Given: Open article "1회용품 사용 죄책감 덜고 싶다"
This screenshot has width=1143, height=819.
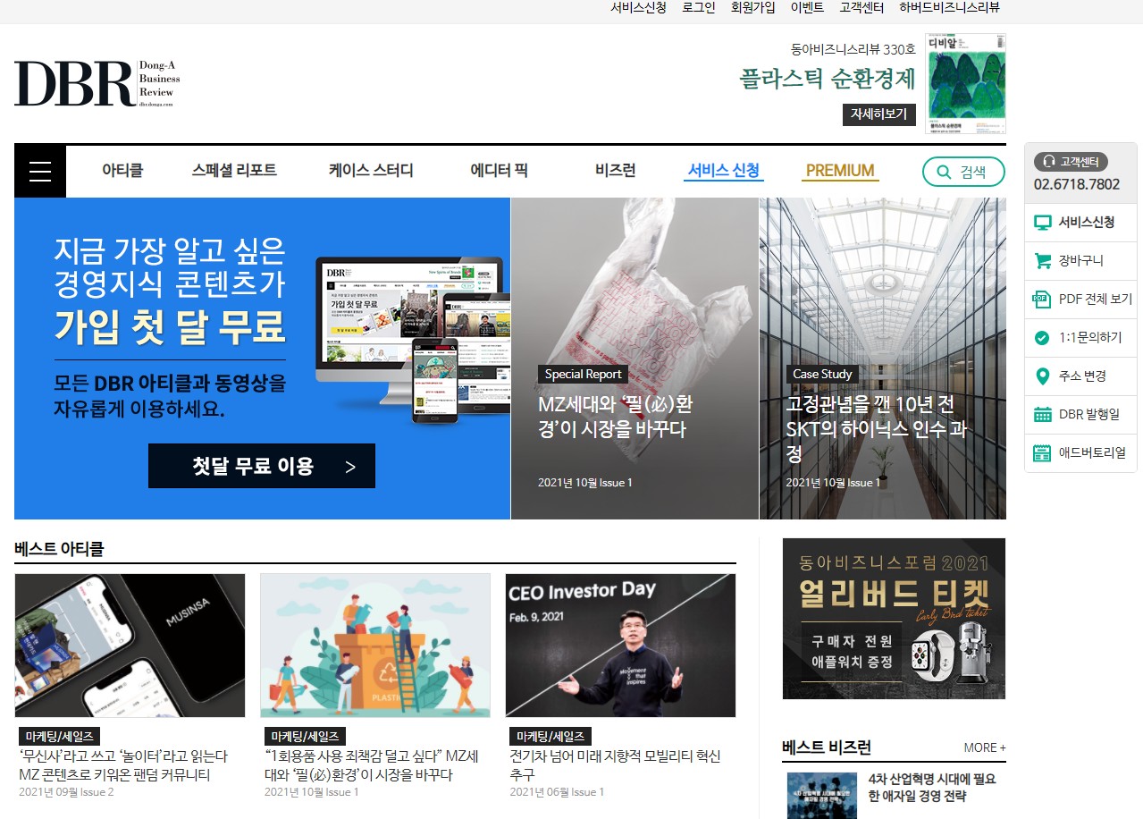Looking at the screenshot, I should tap(372, 765).
